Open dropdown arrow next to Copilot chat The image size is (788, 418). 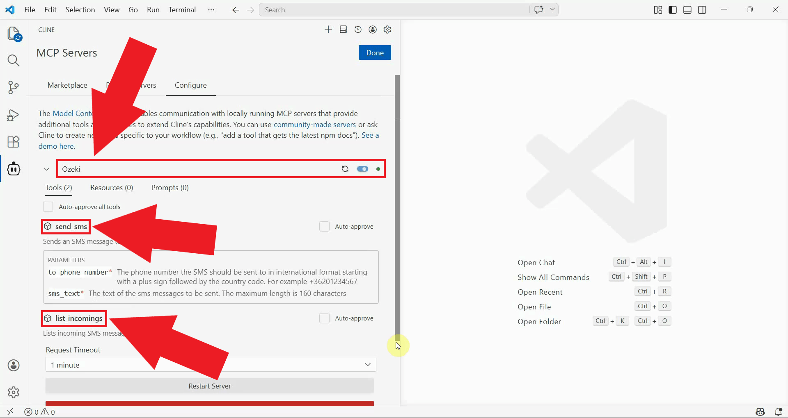552,9
